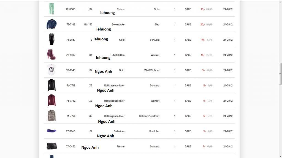Select the black Kleid dress thumbnail
The width and height of the screenshot is (282, 158).
[x=51, y=40]
